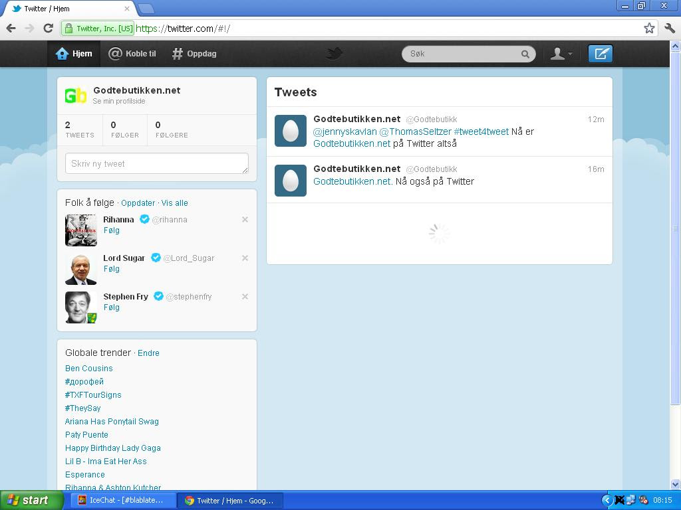Open the Paty Puente trend
The height and width of the screenshot is (510, 681).
point(87,434)
